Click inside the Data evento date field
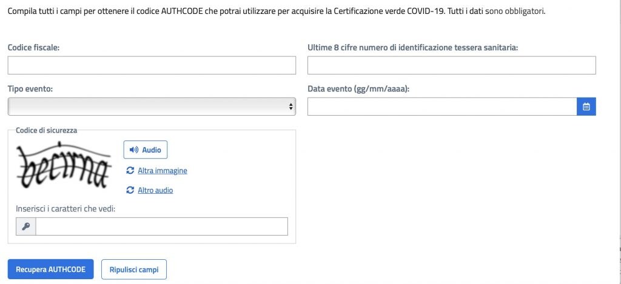The height and width of the screenshot is (284, 621). (442, 107)
